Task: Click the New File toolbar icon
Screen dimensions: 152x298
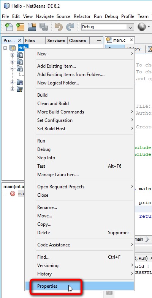Action: tap(9, 27)
